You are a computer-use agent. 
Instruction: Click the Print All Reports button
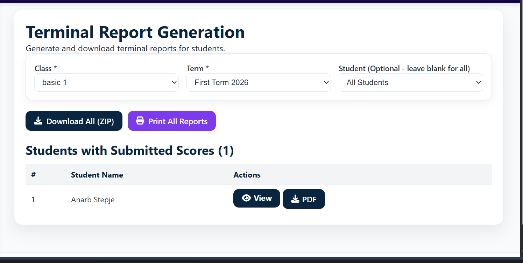click(x=171, y=121)
